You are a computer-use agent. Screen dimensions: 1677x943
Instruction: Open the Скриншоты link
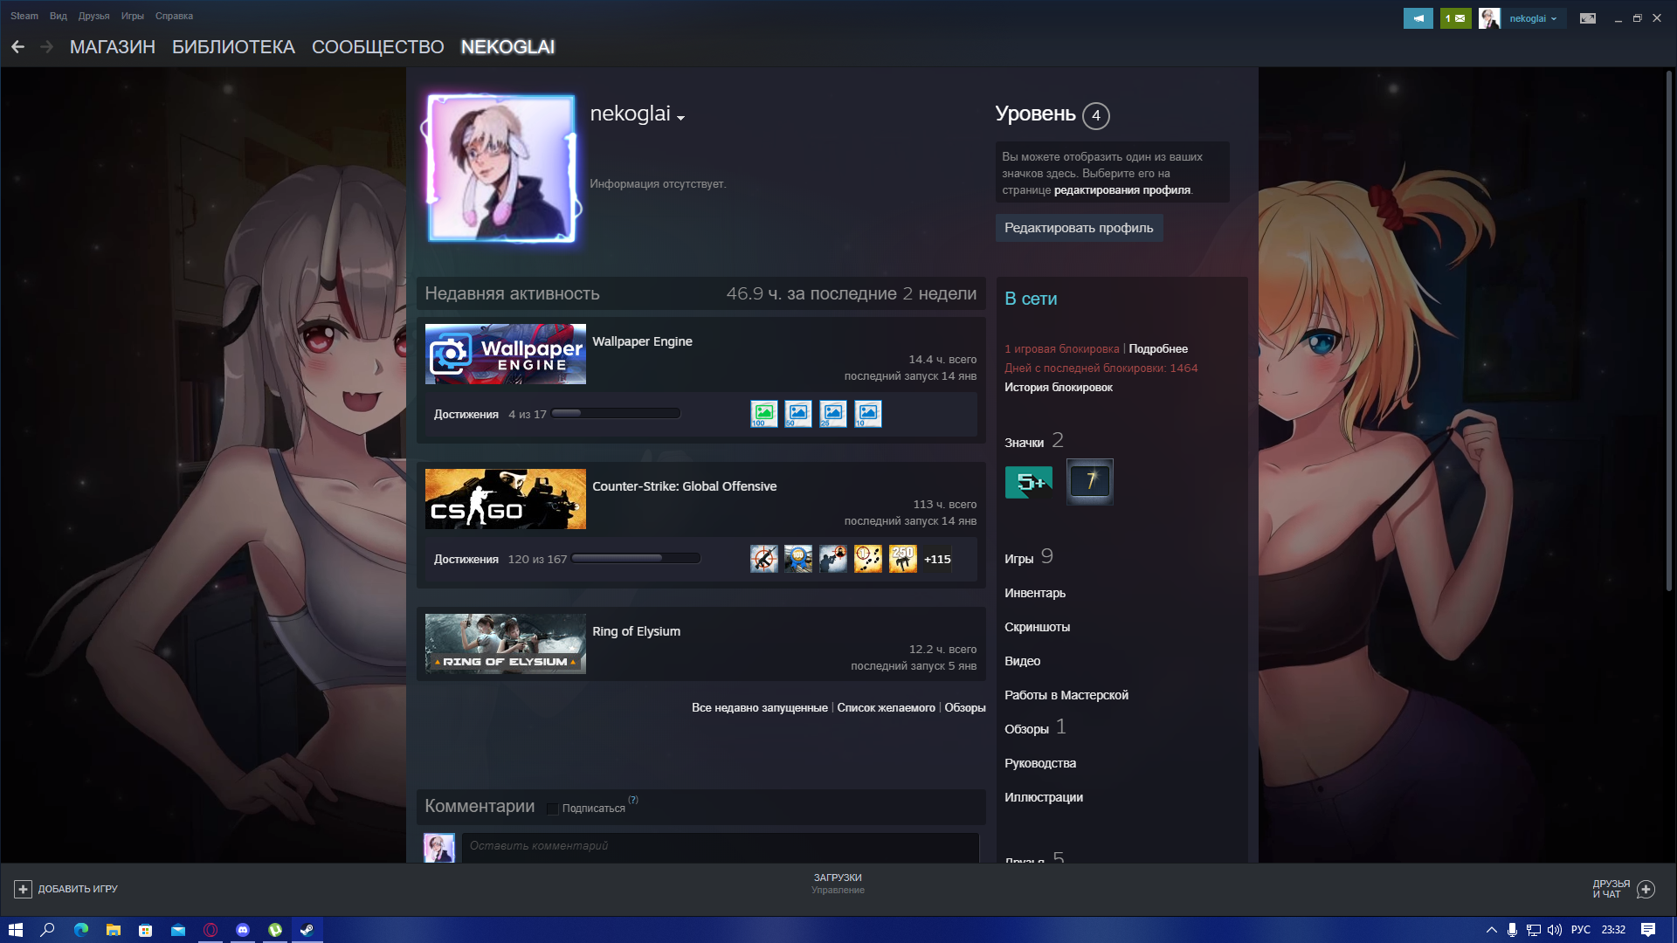(1037, 627)
